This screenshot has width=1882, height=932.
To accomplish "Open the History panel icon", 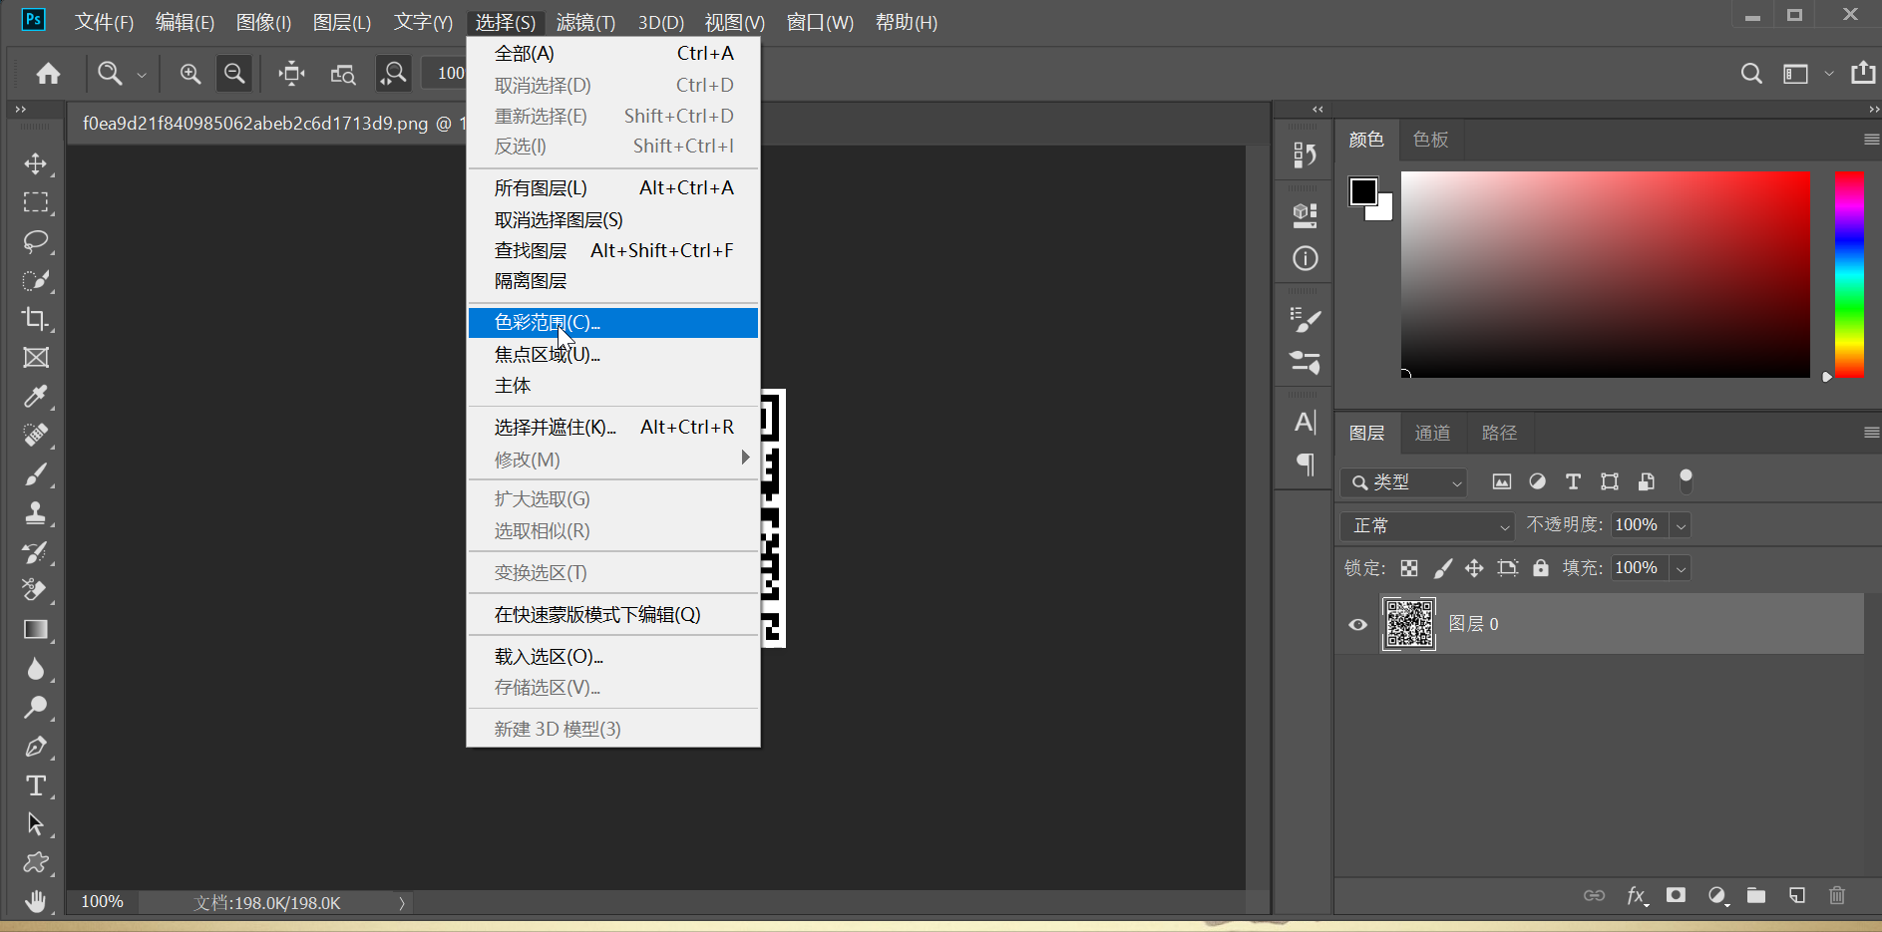I will tap(1305, 155).
